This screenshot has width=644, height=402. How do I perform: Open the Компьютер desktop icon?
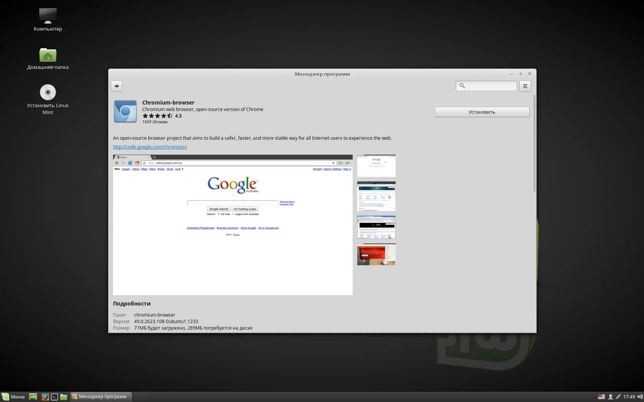48,20
